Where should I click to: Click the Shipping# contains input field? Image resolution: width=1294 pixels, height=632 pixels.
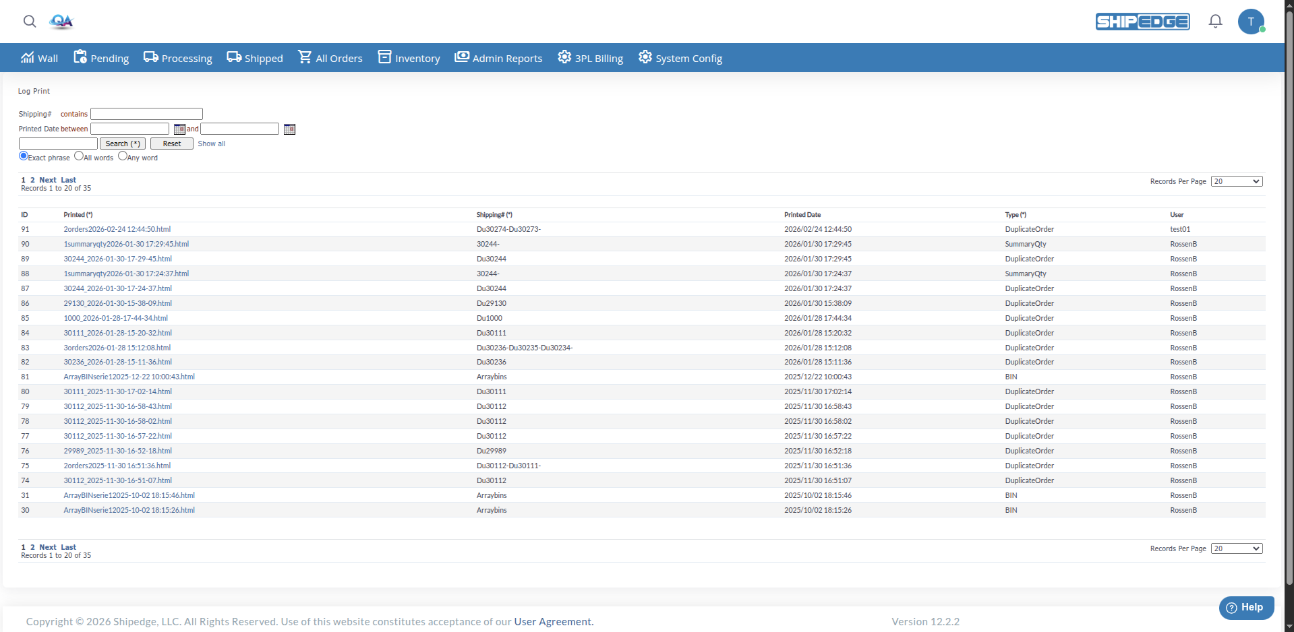pyautogui.click(x=146, y=114)
